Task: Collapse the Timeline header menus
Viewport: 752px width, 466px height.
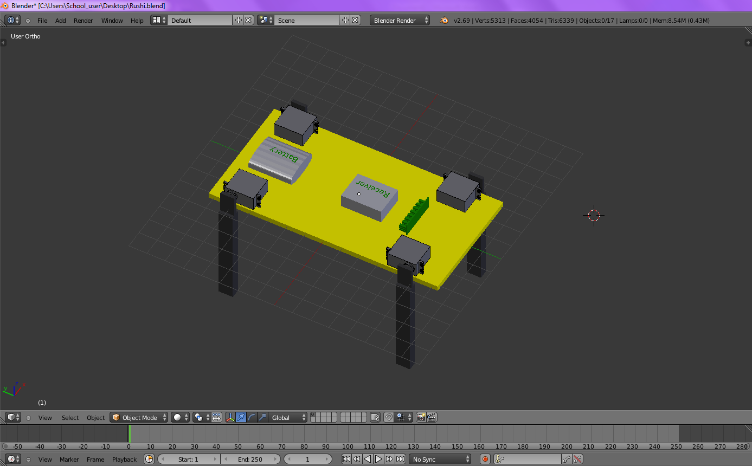Action: [x=28, y=459]
